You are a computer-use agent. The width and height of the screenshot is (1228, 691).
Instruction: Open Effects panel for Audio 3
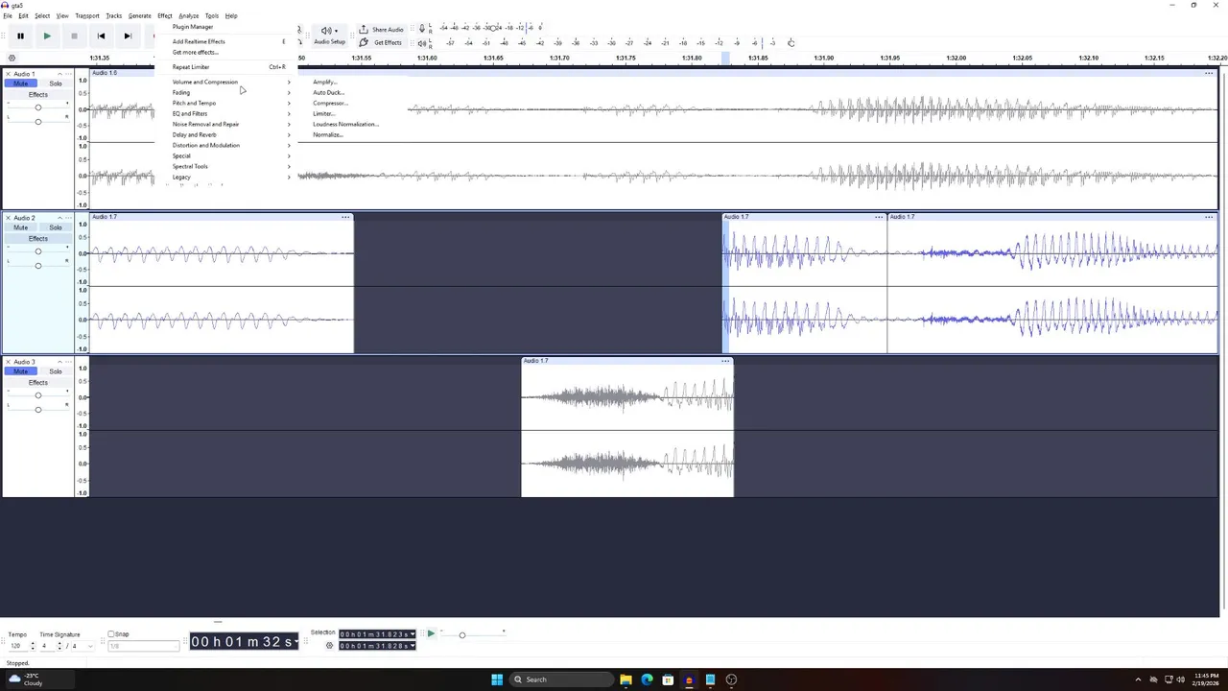(x=38, y=382)
